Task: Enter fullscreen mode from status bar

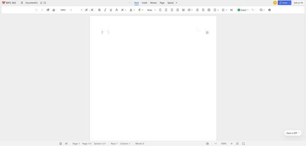Action: tap(243, 143)
